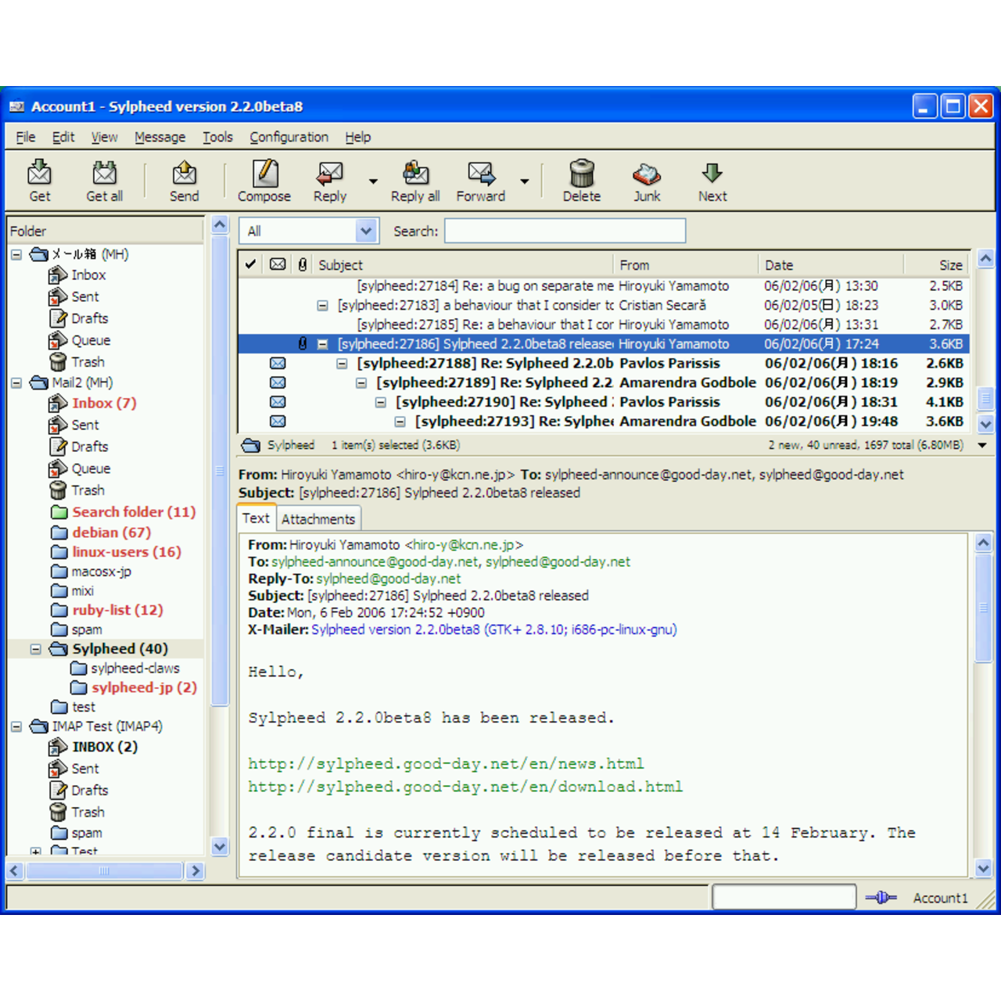Viewport: 1001px width, 1001px height.
Task: Click the mark (checkmark) column header
Action: 250,264
